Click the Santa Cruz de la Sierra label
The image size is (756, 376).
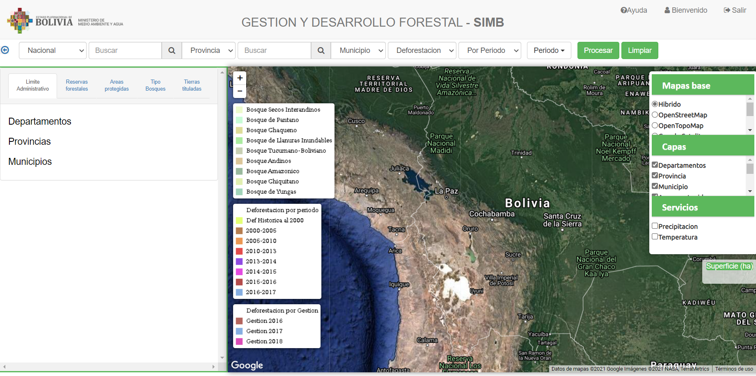point(562,220)
